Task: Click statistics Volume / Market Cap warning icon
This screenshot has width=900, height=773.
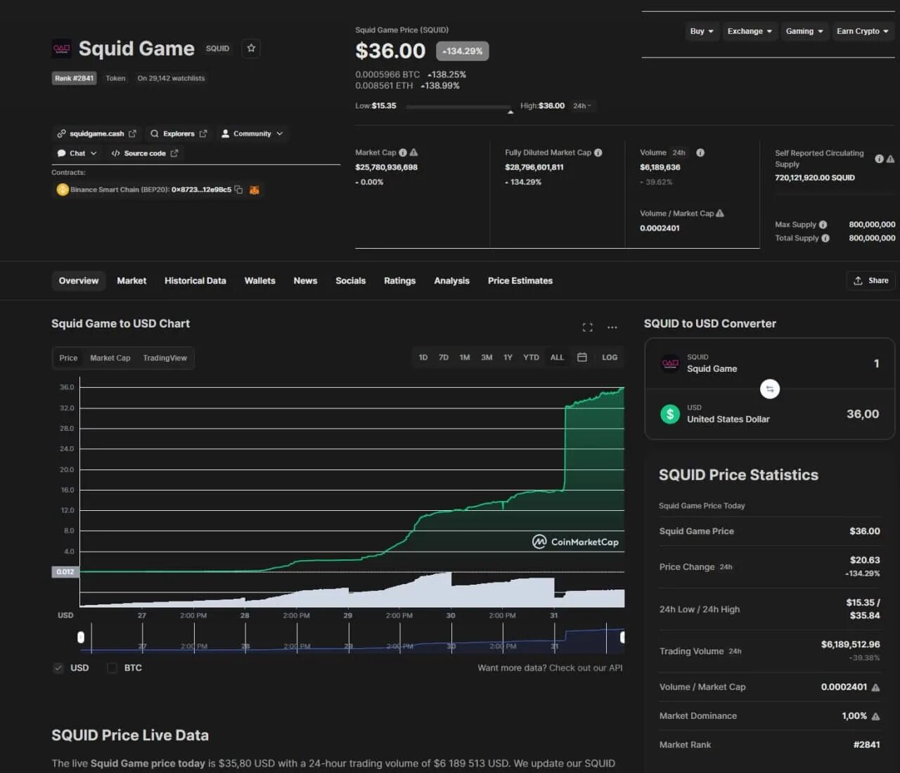Action: 875,687
